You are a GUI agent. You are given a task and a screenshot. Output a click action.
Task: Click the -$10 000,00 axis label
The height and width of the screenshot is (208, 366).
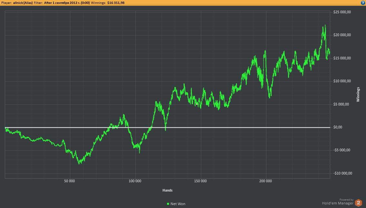click(342, 173)
